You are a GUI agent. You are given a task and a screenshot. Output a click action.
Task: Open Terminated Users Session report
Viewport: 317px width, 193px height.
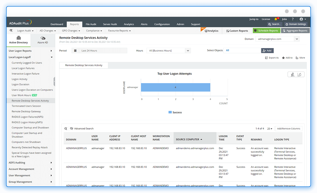click(26, 106)
